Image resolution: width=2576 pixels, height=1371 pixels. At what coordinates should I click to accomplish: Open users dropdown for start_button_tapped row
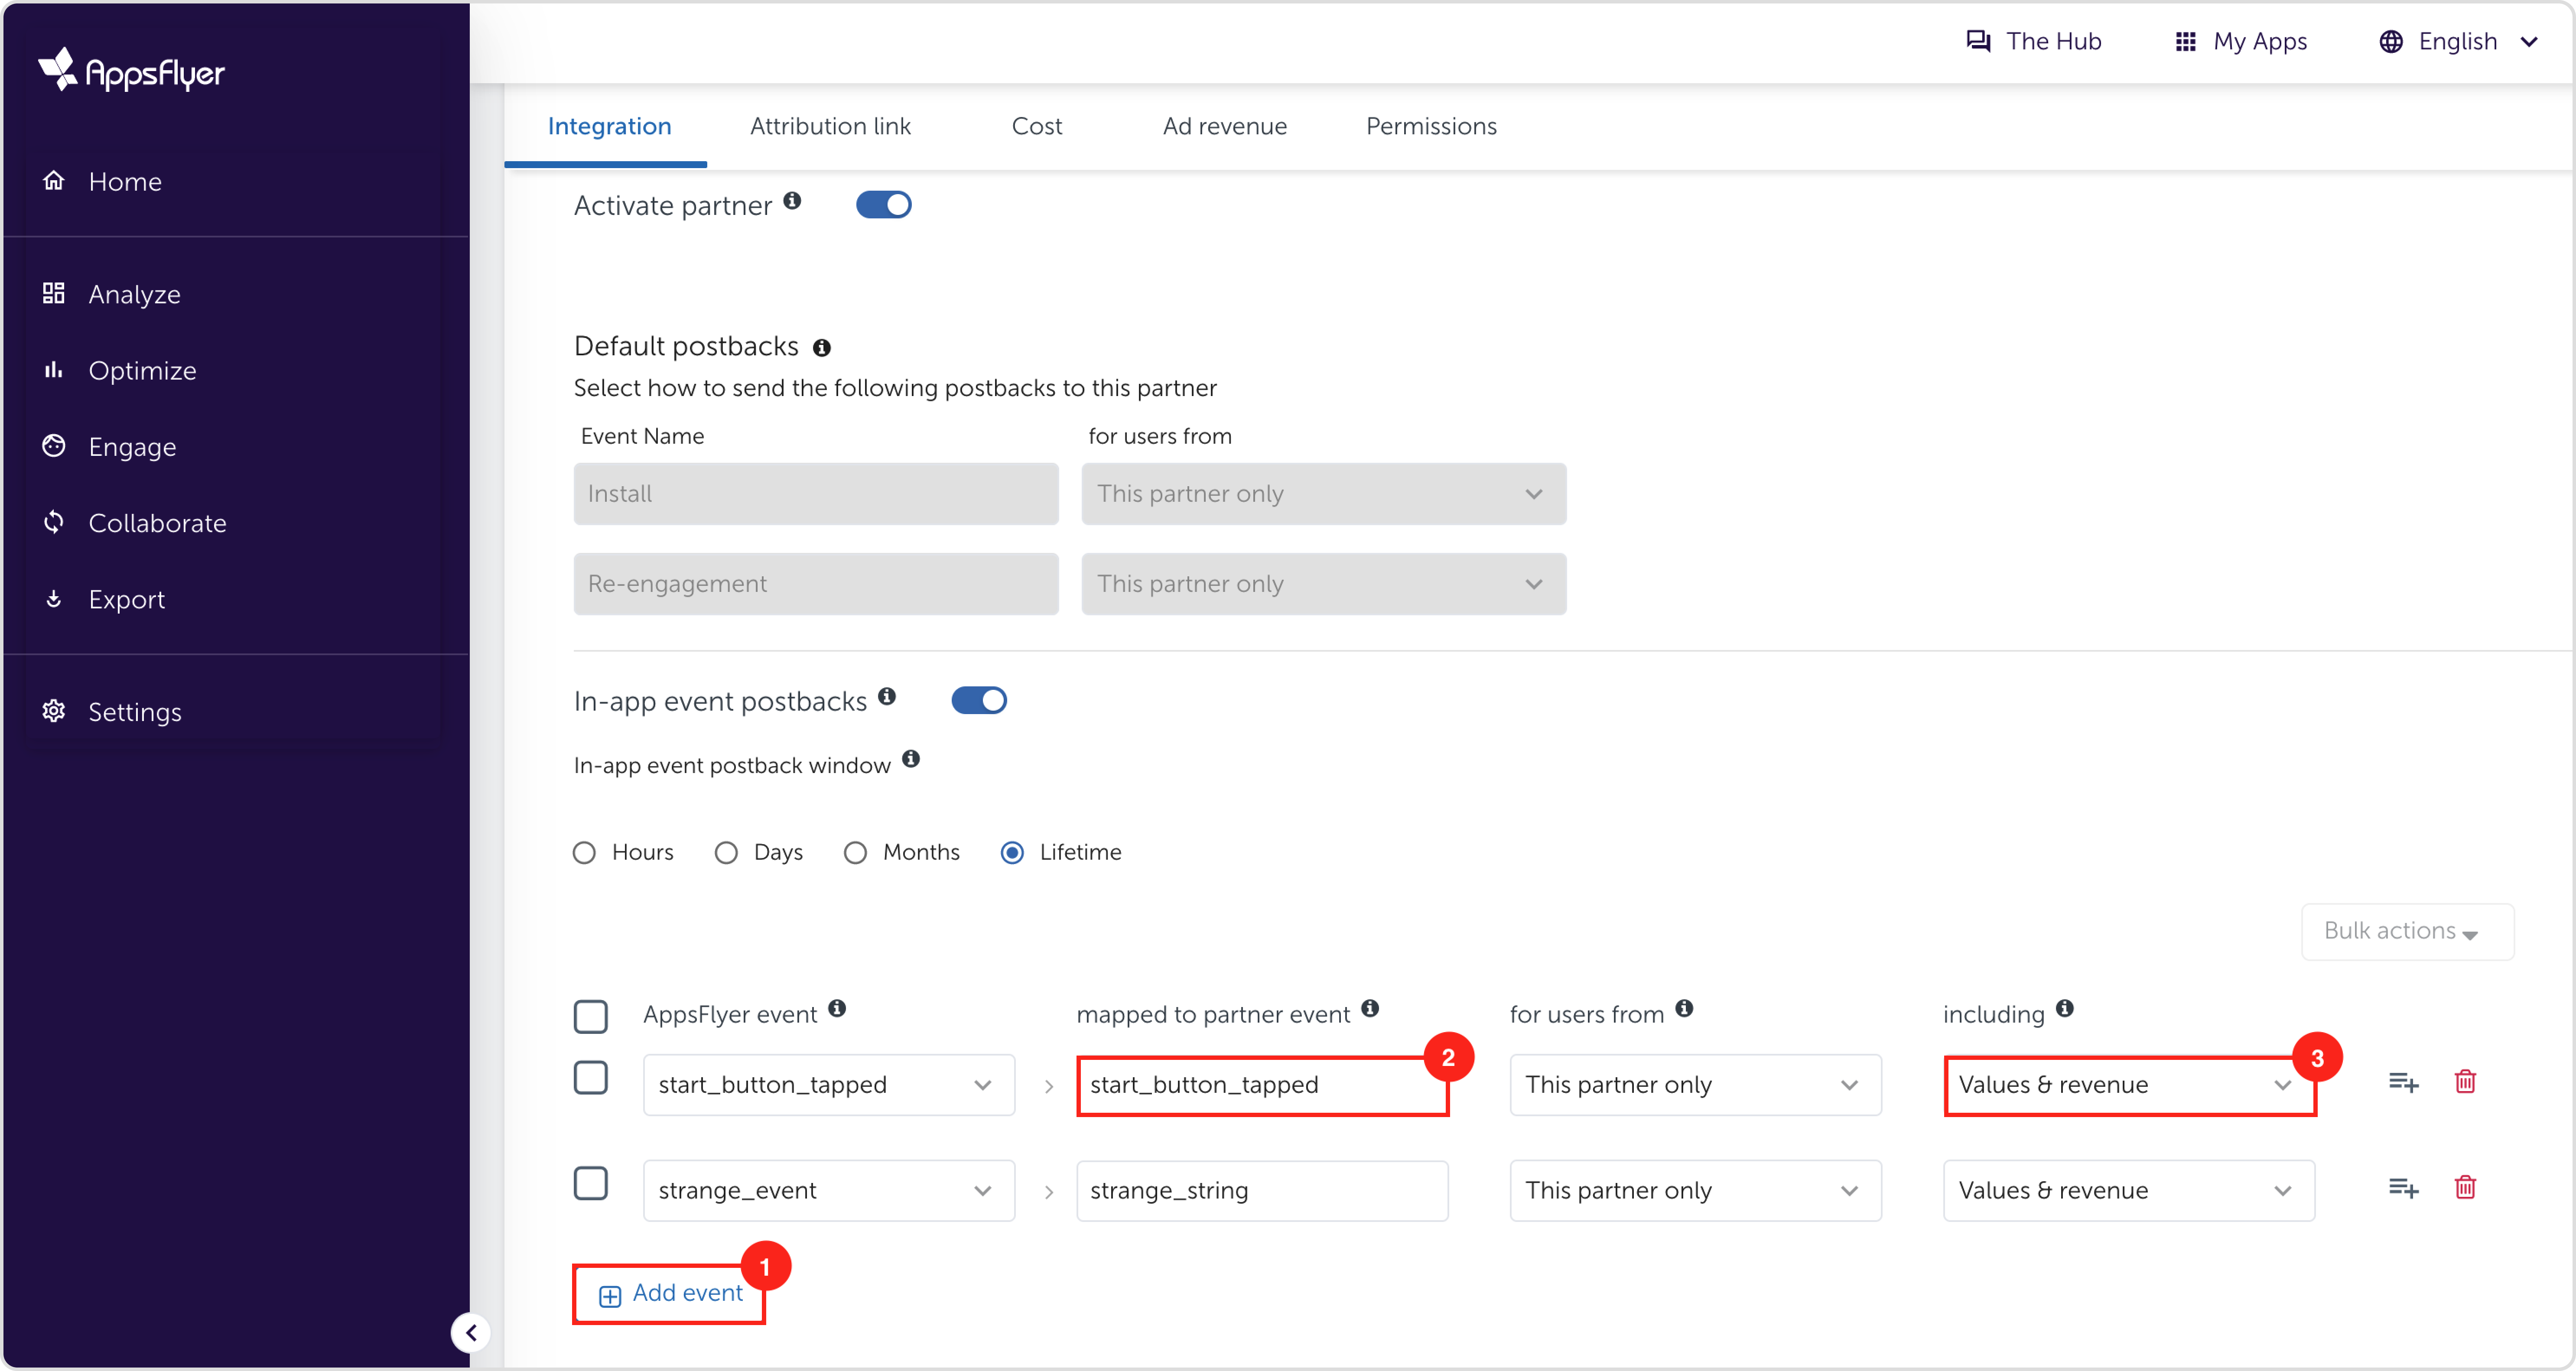coord(1695,1084)
